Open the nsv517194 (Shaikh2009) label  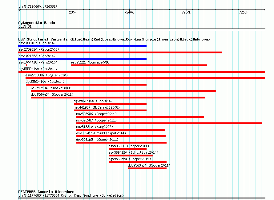[51, 88]
